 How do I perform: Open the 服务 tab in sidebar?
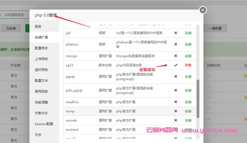[38, 26]
